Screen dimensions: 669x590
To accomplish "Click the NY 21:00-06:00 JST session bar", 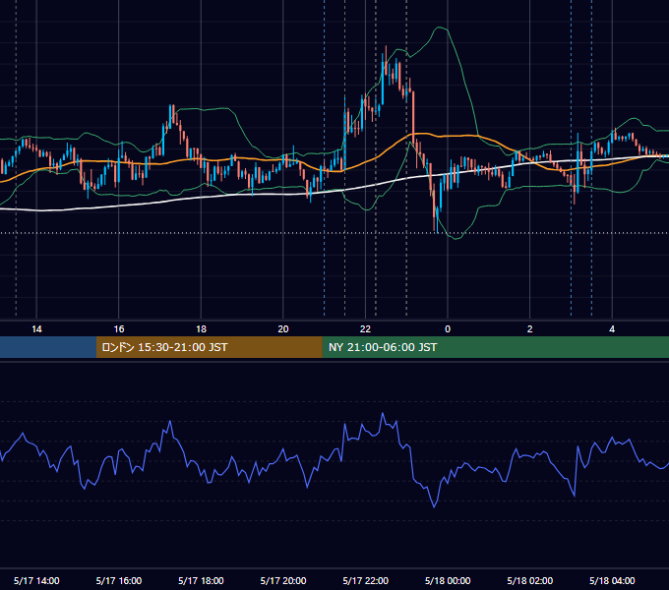I will (495, 347).
